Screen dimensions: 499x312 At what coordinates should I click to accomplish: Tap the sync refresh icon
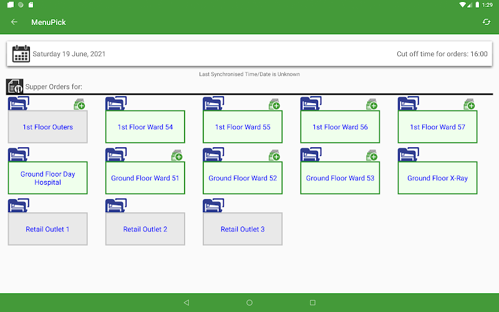coord(487,22)
